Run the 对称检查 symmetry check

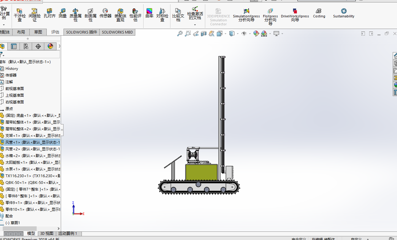pyautogui.click(x=162, y=15)
